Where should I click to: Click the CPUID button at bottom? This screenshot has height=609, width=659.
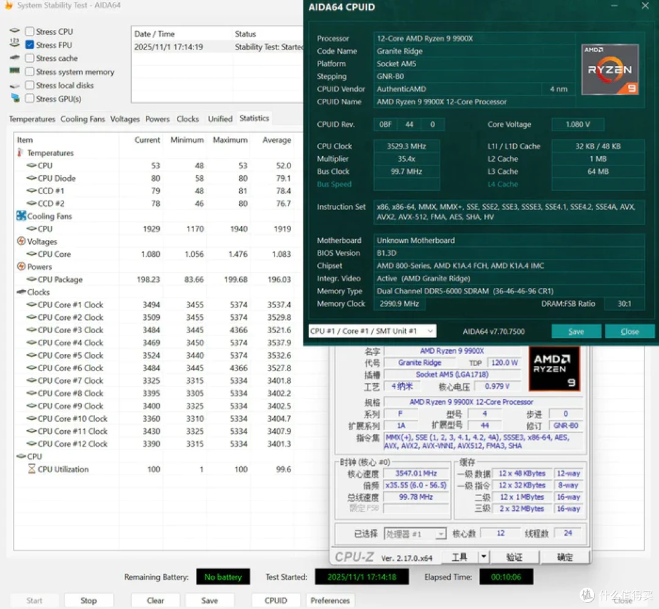click(276, 600)
